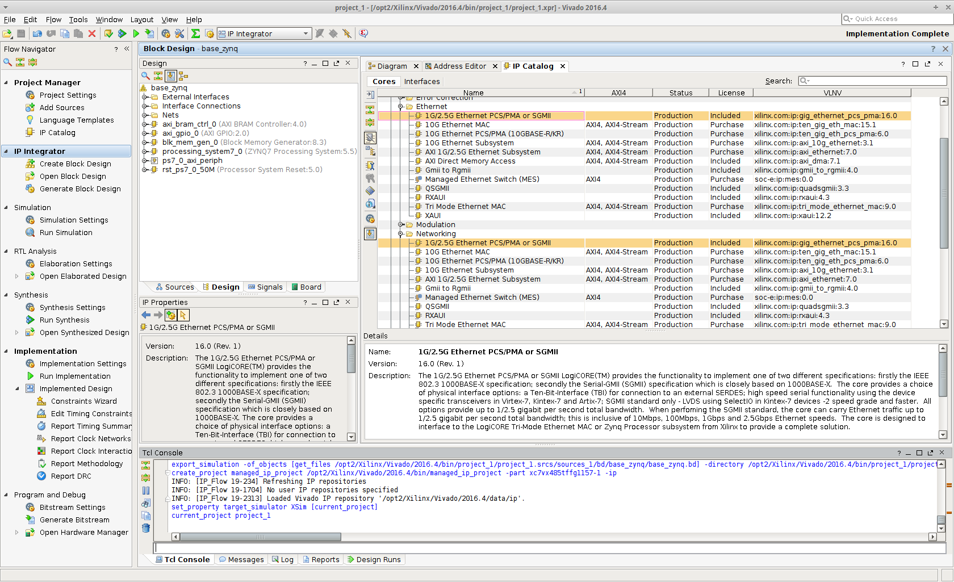Click the Tcl Console trash clear icon
Screen dimensions: 954x582
(x=146, y=528)
